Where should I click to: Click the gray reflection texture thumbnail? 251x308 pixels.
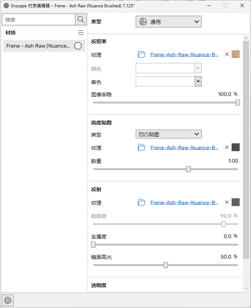point(236,202)
